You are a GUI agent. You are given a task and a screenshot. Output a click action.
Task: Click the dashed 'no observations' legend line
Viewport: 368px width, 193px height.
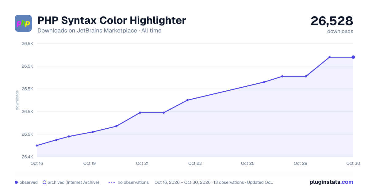point(112,182)
